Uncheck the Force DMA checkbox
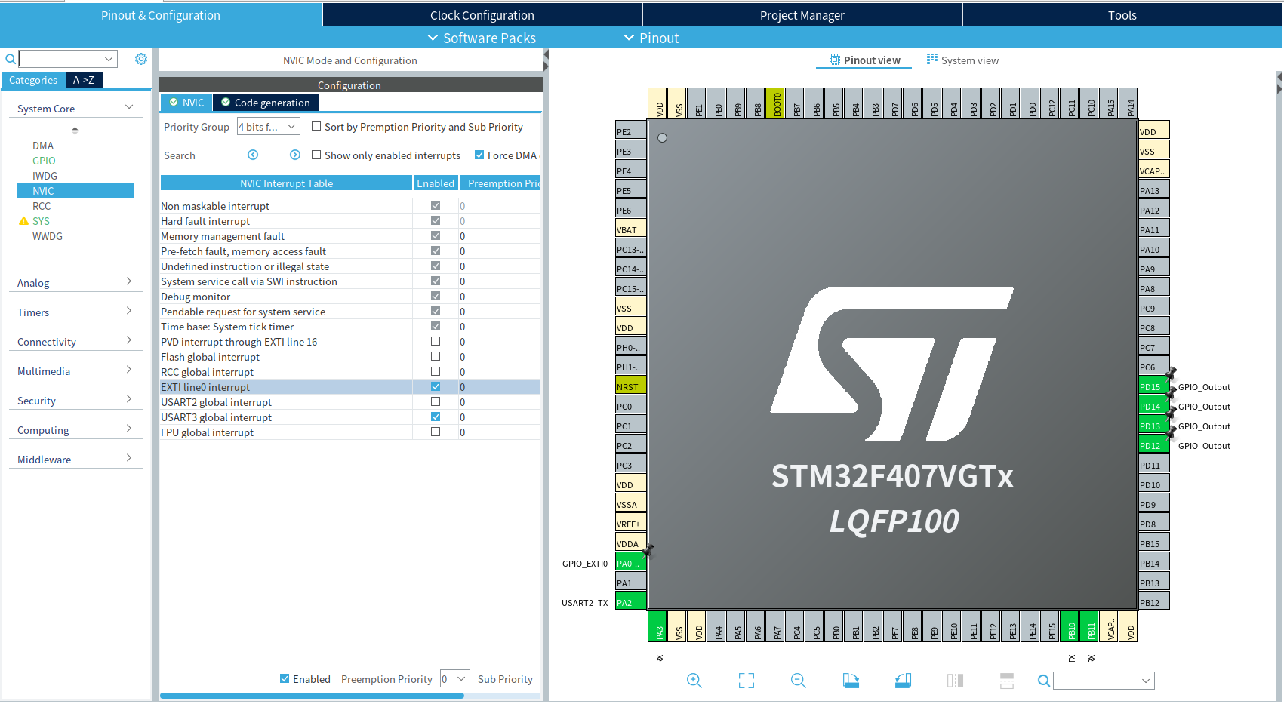The image size is (1284, 704). click(479, 155)
